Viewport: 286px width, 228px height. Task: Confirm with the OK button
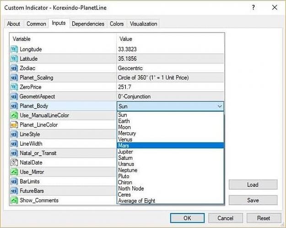point(187,218)
